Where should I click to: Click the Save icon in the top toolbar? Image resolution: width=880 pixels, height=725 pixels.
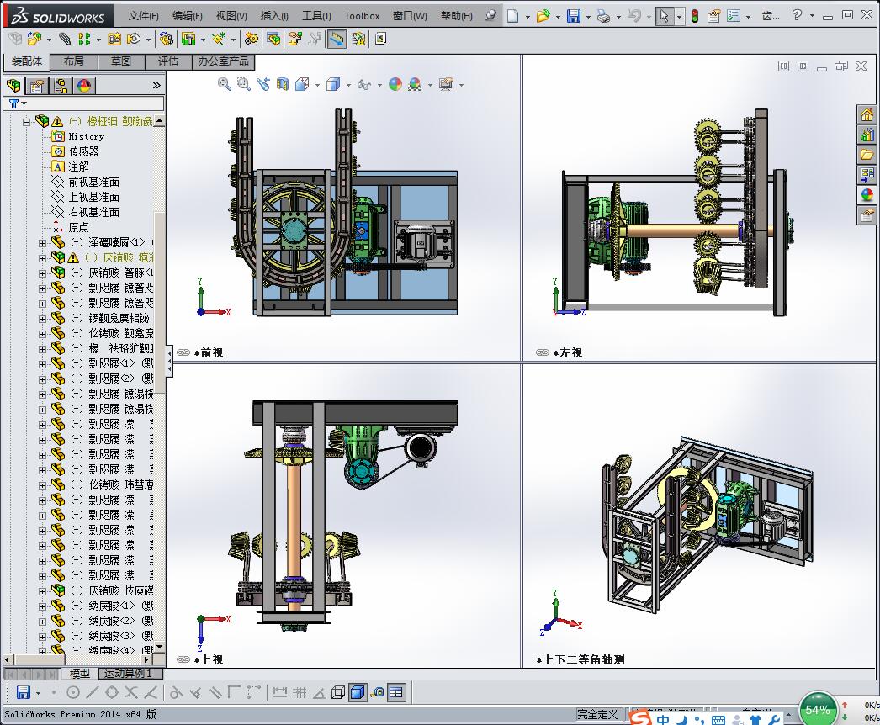pyautogui.click(x=573, y=16)
